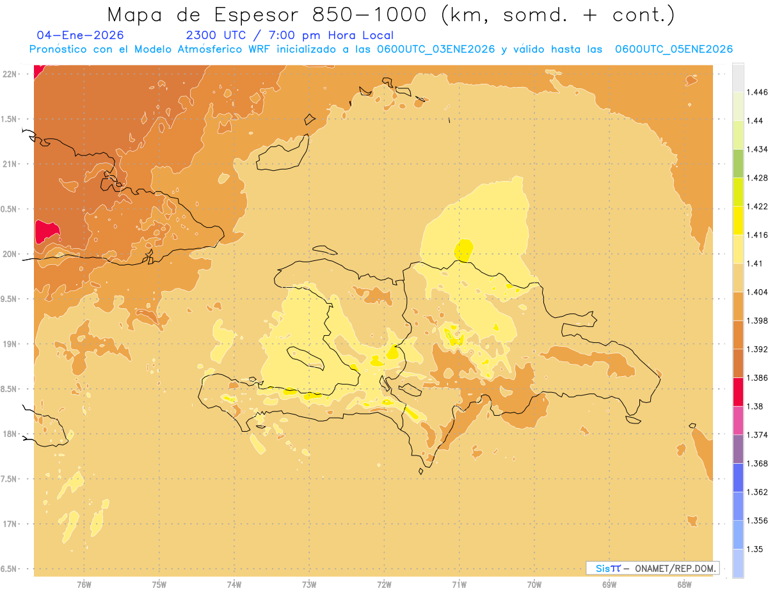Click the '21N' latitude label

[10, 164]
